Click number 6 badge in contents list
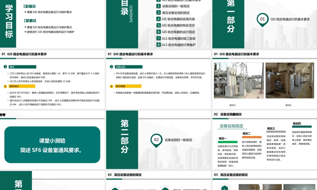The height and width of the screenshot is (190, 317). point(158,32)
